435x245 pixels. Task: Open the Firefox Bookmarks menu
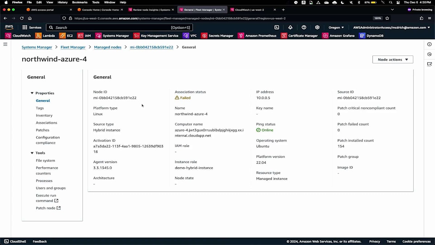(80, 2)
